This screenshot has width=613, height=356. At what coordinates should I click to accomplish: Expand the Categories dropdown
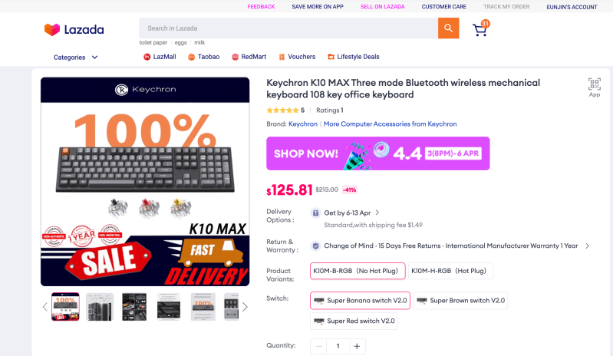click(76, 57)
